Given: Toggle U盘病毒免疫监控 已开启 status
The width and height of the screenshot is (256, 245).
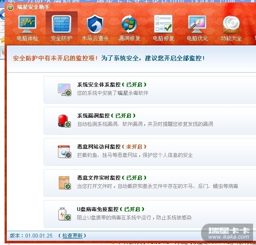Looking at the screenshot, I should click(x=132, y=209).
